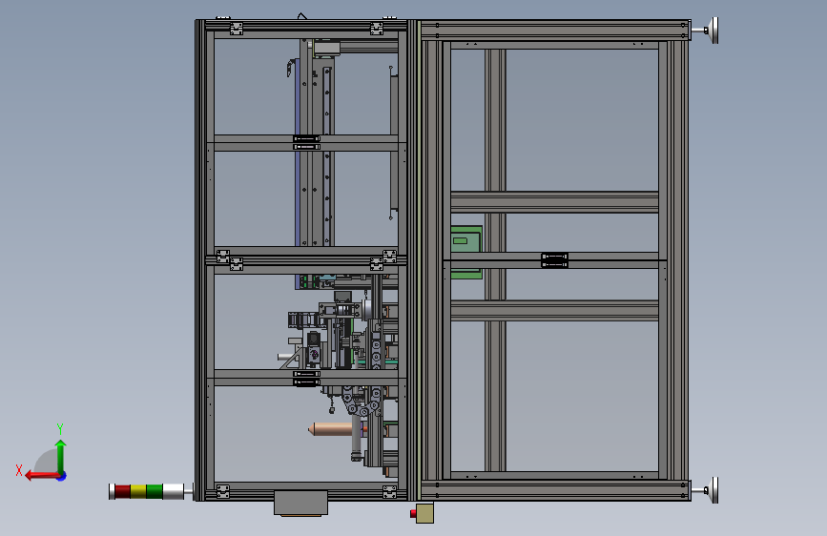Screen dimensions: 827x536
Task: Pick the red emergency stop button below frame
Action: pyautogui.click(x=413, y=513)
